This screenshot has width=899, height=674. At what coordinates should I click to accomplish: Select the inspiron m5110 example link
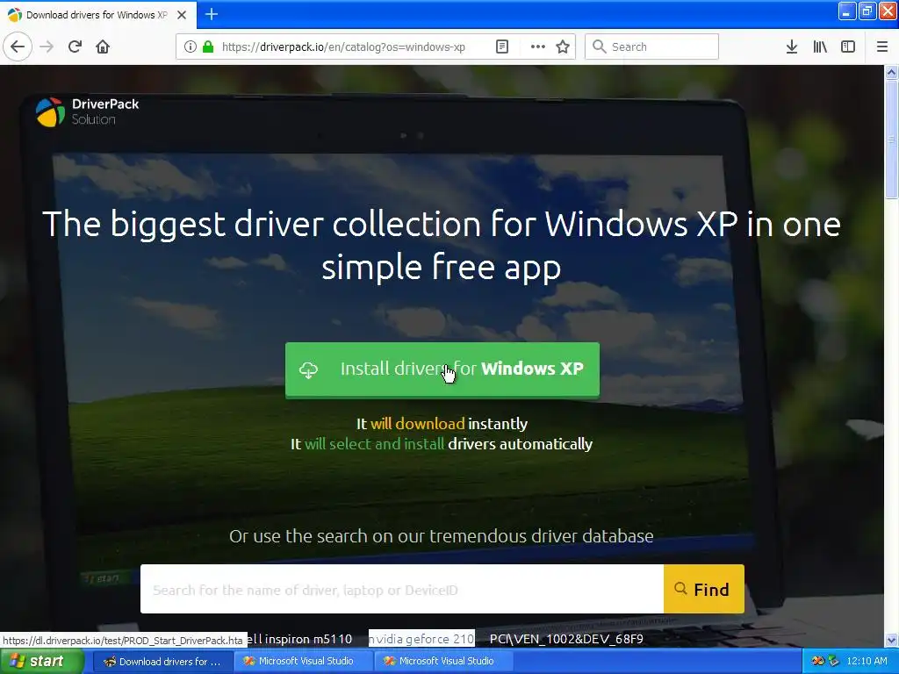[301, 639]
